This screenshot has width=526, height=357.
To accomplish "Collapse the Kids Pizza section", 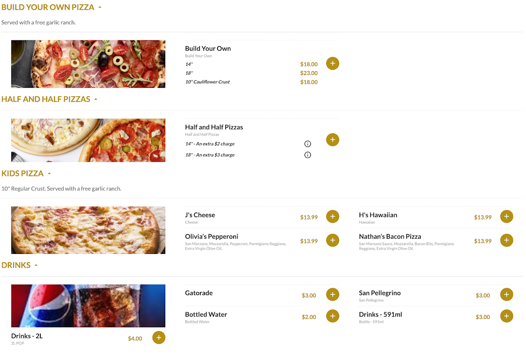I will click(49, 174).
